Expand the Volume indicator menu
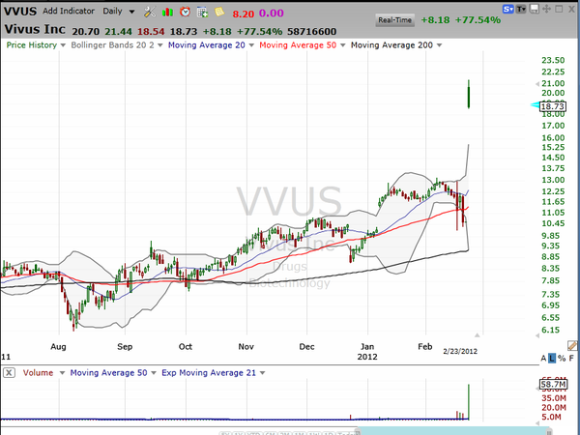580x435 pixels. click(x=62, y=373)
